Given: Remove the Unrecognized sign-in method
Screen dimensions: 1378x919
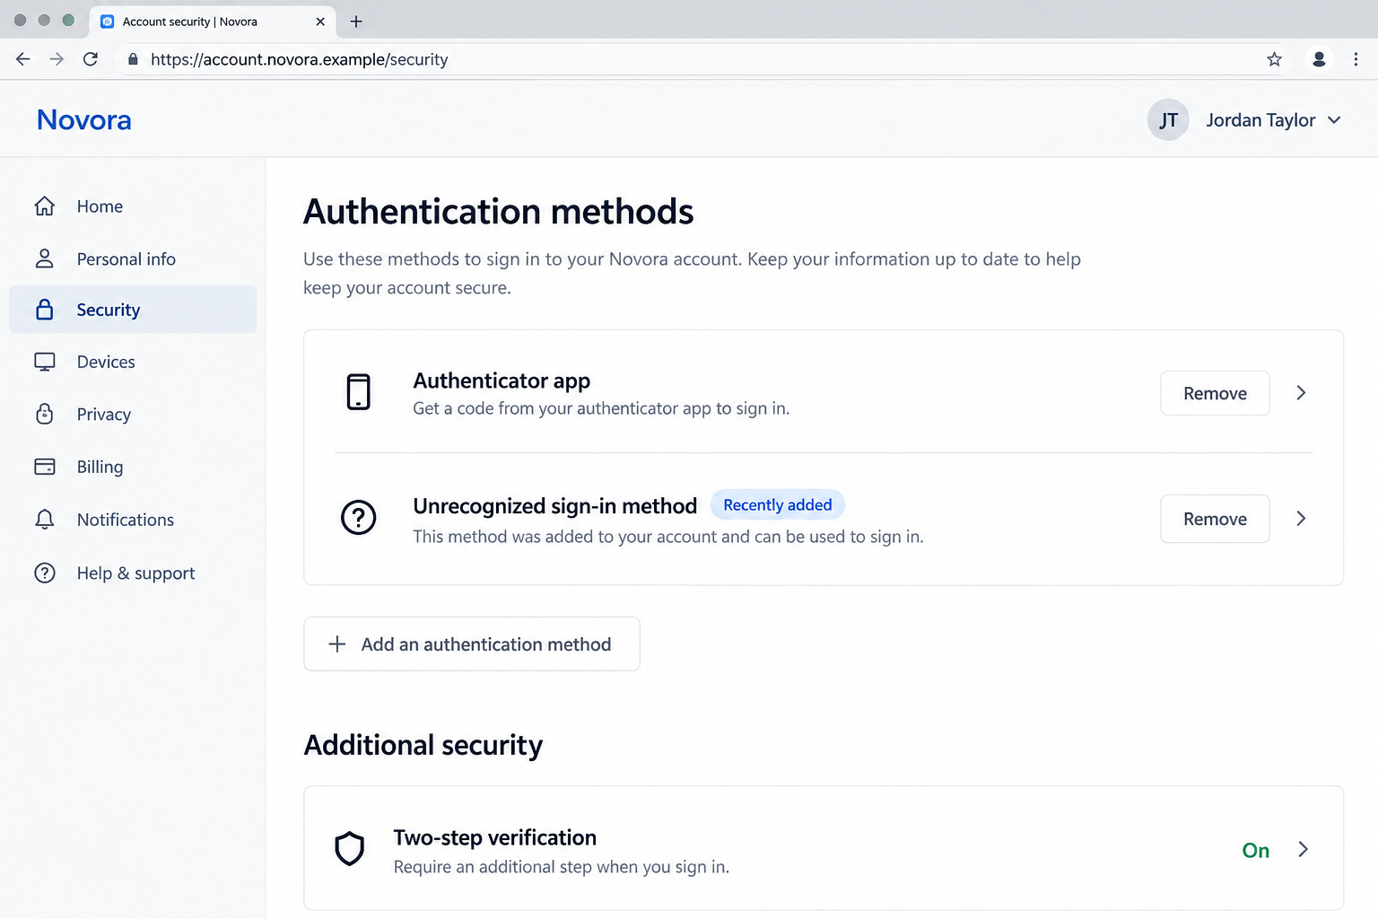Looking at the screenshot, I should [1215, 519].
